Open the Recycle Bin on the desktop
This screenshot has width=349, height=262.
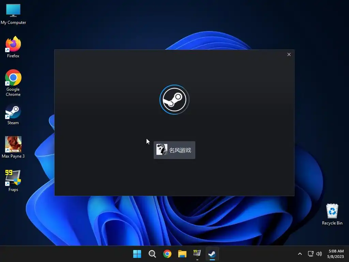[332, 214]
